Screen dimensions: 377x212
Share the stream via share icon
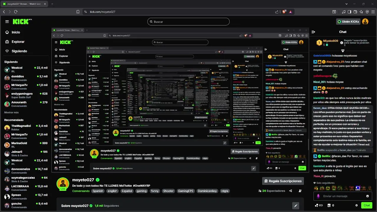(291, 191)
